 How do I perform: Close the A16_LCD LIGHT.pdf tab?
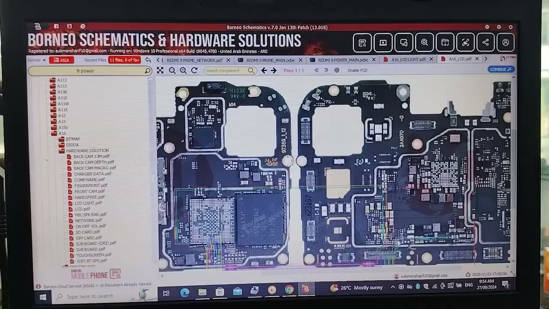coord(431,59)
